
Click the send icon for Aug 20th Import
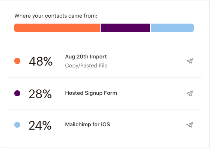[x=190, y=61]
